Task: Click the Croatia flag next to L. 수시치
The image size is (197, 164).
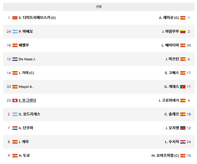Action: (x=183, y=142)
